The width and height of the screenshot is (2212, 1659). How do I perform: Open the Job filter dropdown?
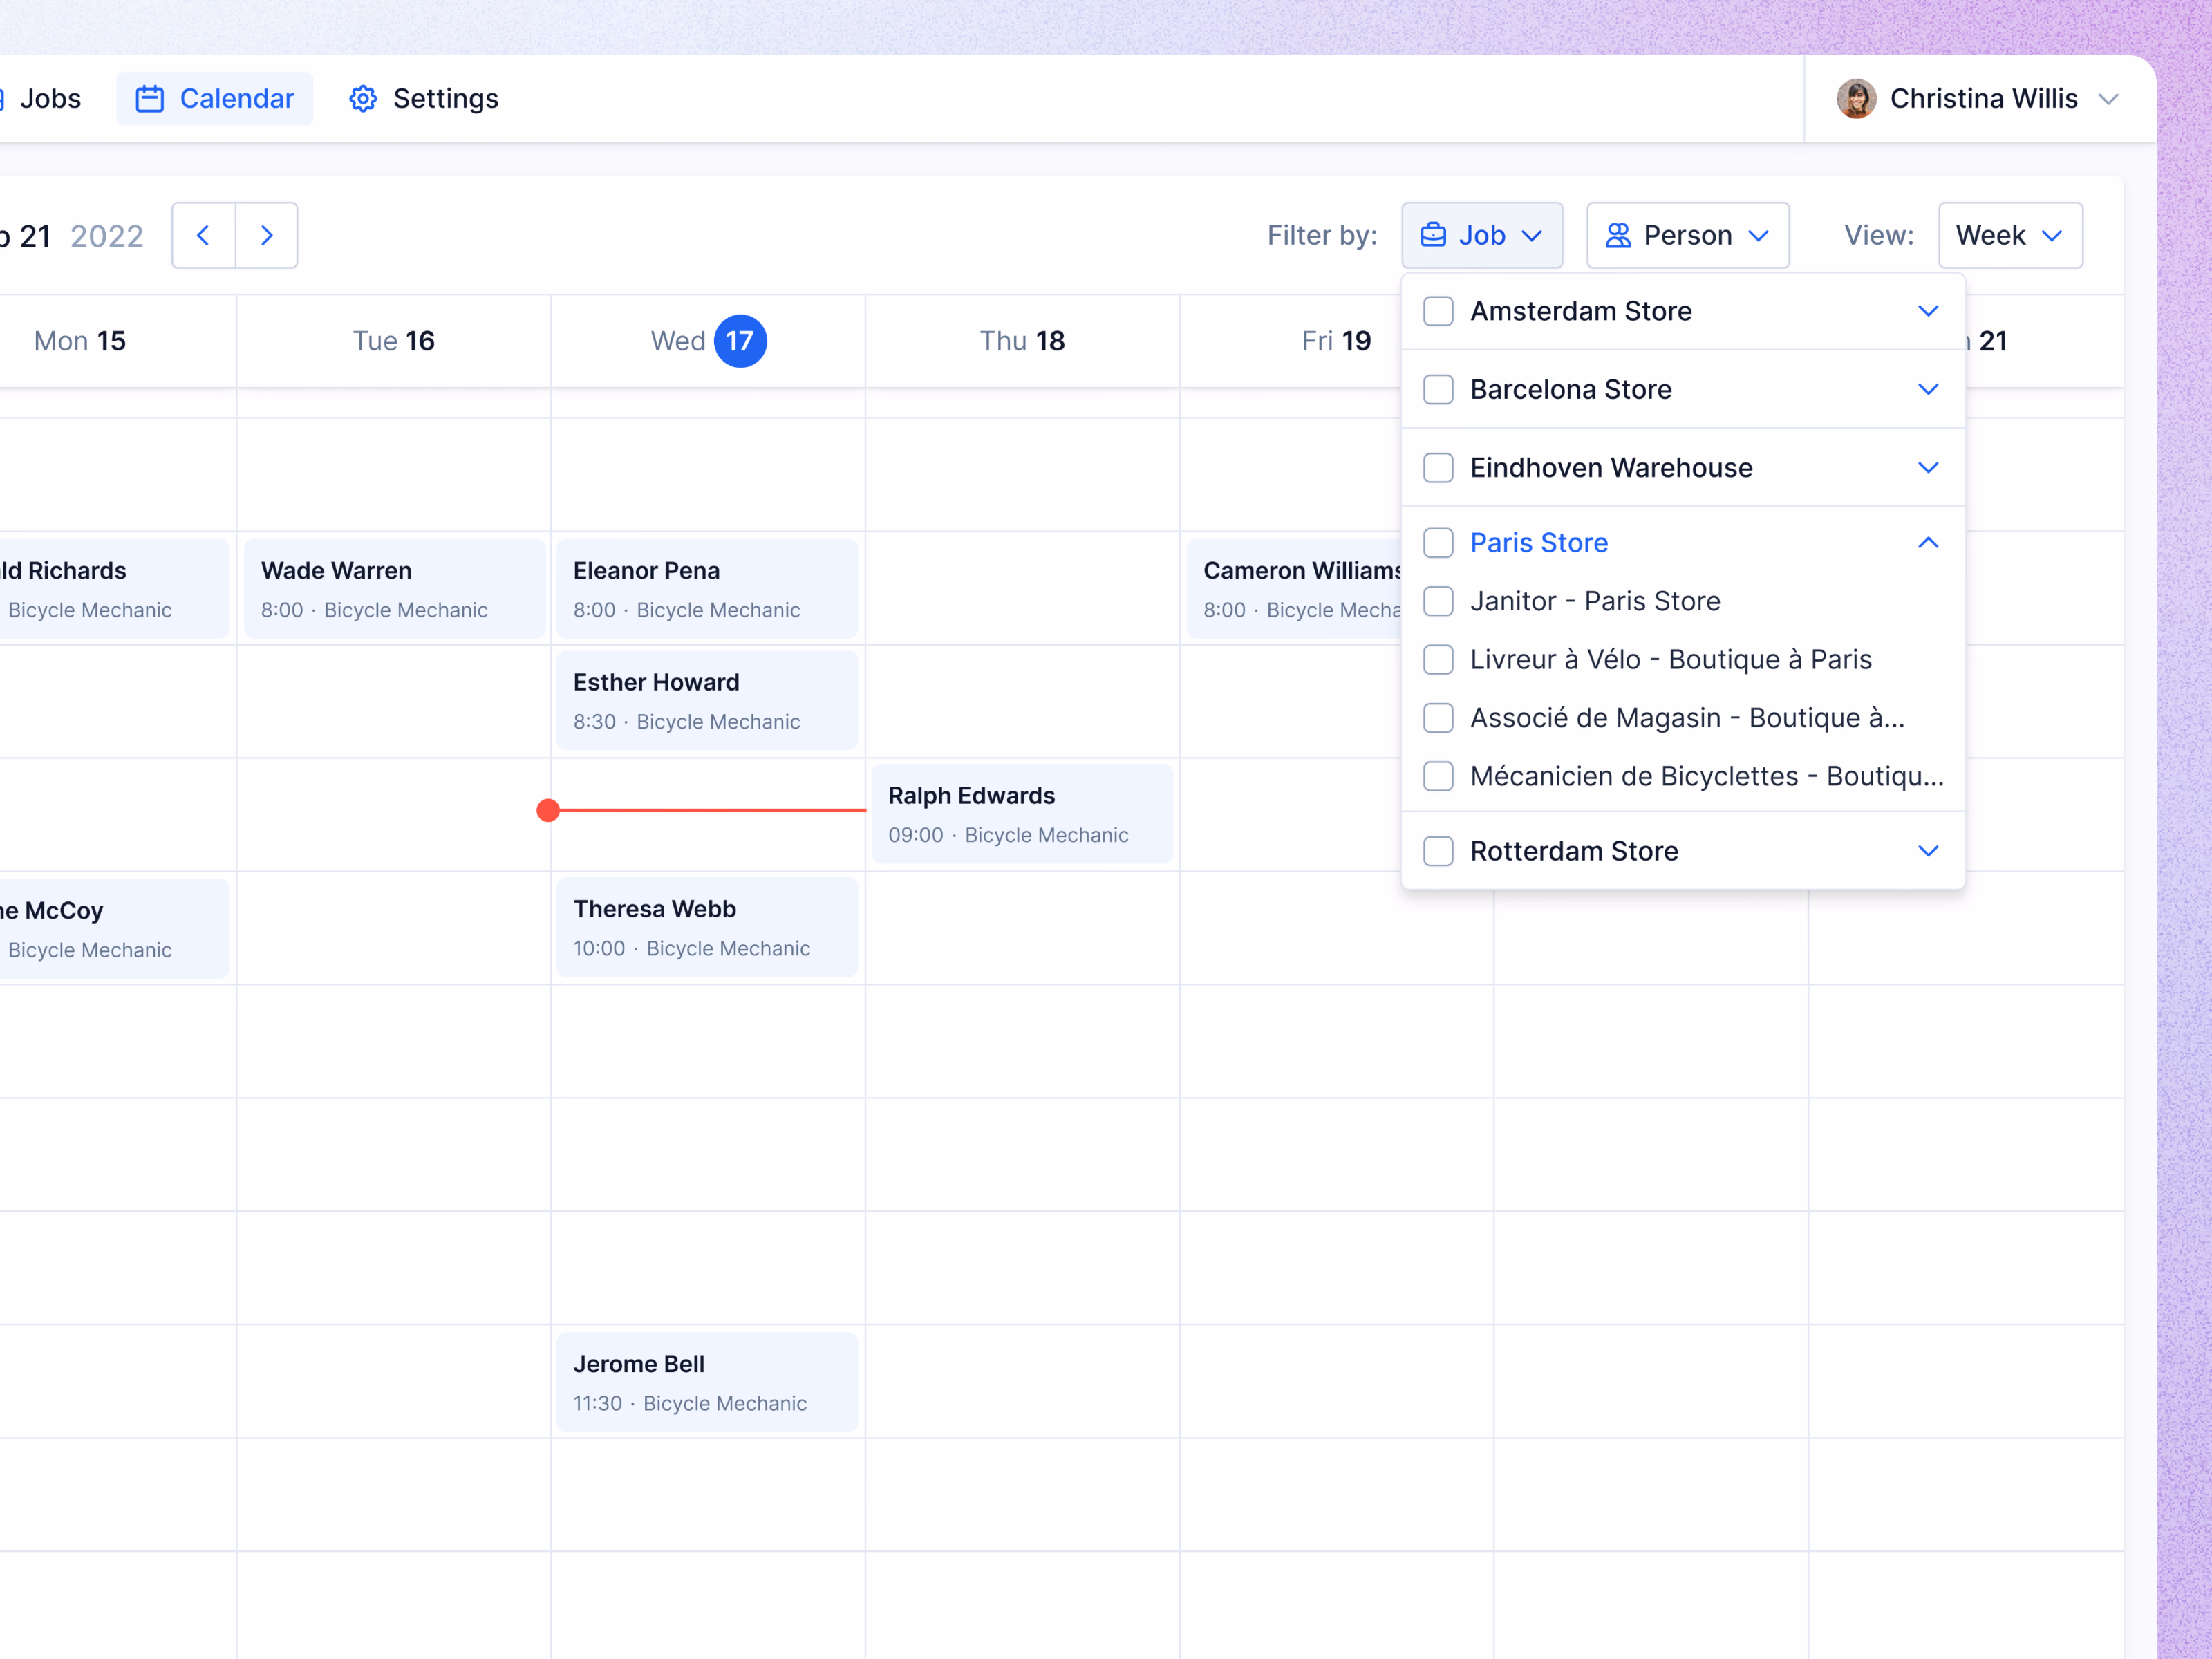1482,235
